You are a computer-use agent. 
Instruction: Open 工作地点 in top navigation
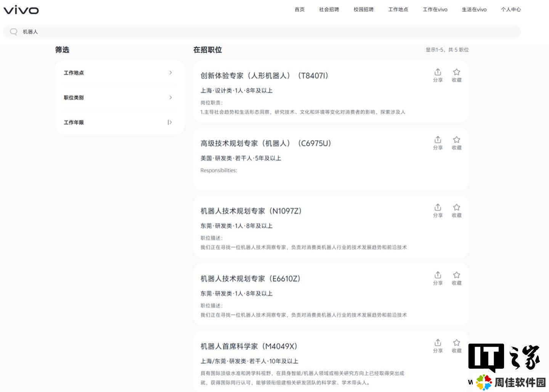pyautogui.click(x=398, y=10)
